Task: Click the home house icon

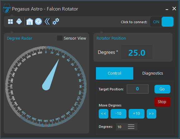Action: 30,21
